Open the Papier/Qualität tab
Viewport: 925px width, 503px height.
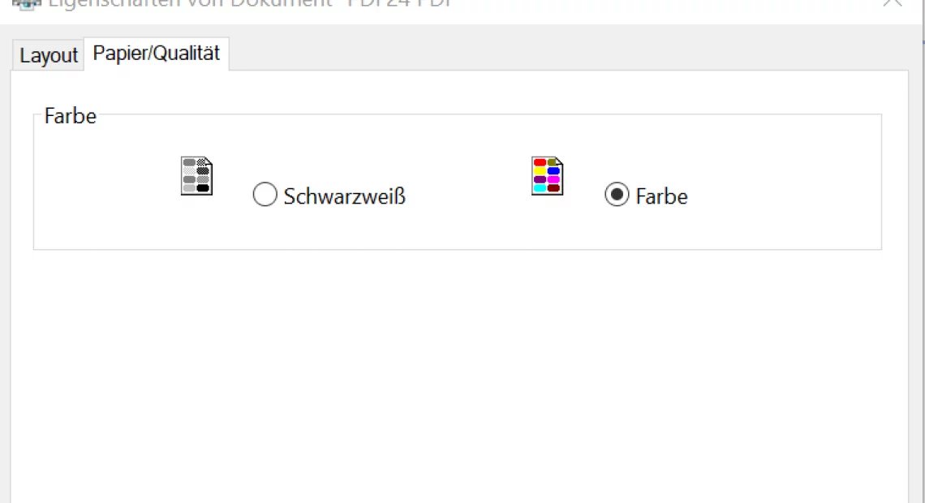click(x=157, y=54)
